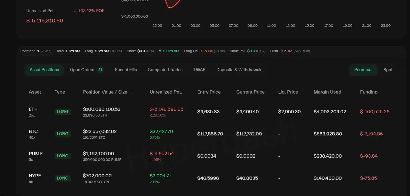Select the BTC LONG badge
Viewport: 410px width, 196px height.
pyautogui.click(x=63, y=134)
